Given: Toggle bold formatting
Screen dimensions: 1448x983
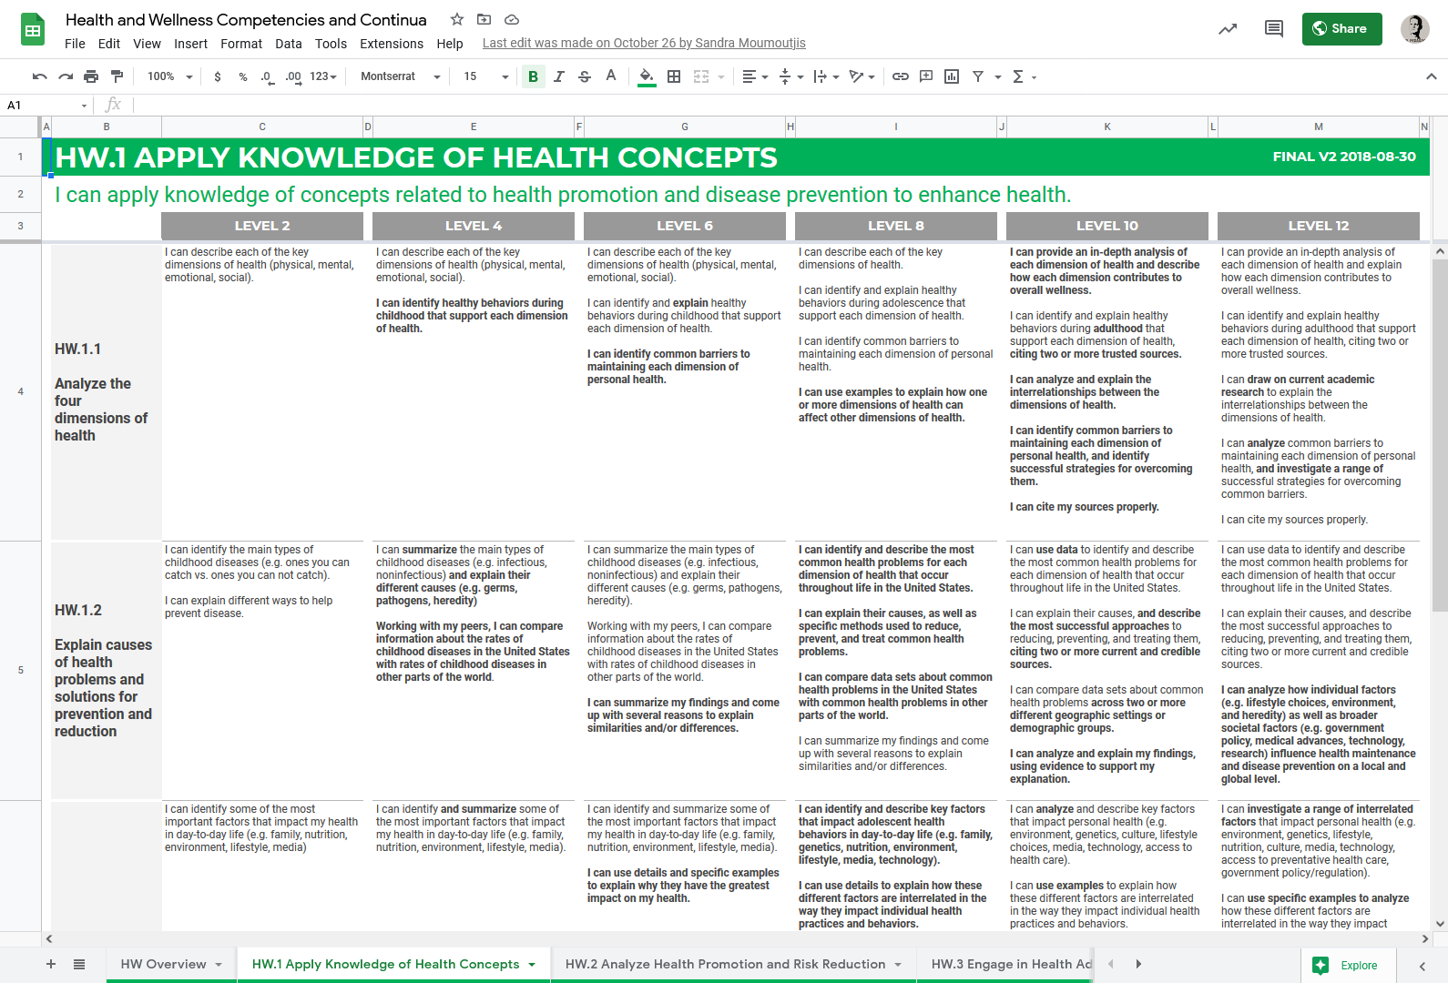Looking at the screenshot, I should (533, 76).
